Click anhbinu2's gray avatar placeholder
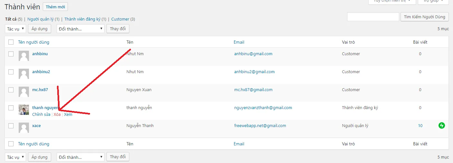 pos(24,74)
